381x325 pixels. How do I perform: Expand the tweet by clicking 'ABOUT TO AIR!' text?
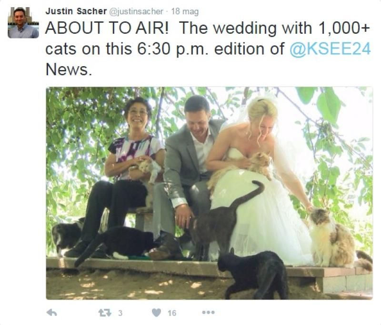(x=106, y=28)
